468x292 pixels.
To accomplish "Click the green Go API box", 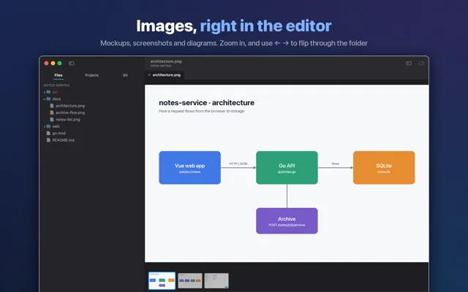I will coord(287,168).
